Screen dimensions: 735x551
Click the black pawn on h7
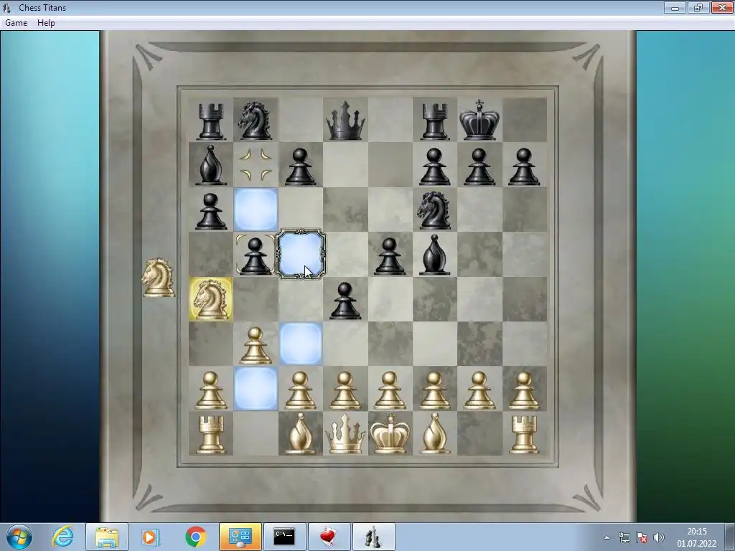pos(524,166)
